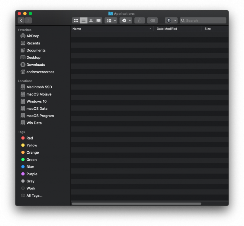Click the Purple tag dot
The image size is (244, 226).
[23, 174]
